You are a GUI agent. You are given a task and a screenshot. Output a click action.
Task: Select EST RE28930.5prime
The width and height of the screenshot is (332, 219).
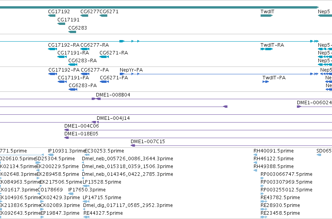click(280, 205)
